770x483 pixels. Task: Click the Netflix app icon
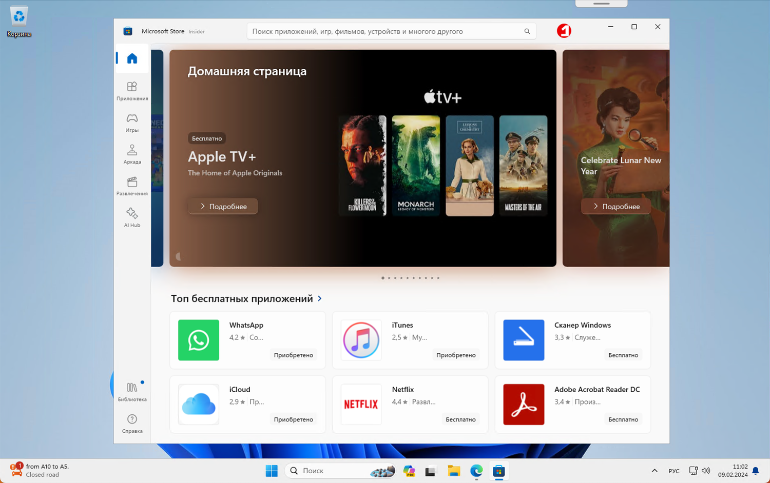pyautogui.click(x=361, y=405)
